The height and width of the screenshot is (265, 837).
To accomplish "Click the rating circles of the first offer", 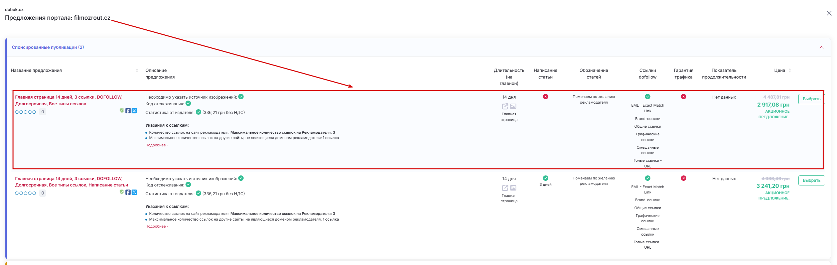I will click(x=25, y=112).
